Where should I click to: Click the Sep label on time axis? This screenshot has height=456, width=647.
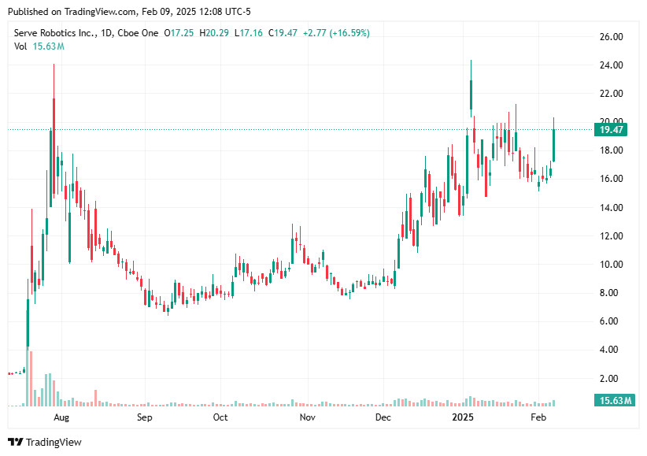pos(144,417)
